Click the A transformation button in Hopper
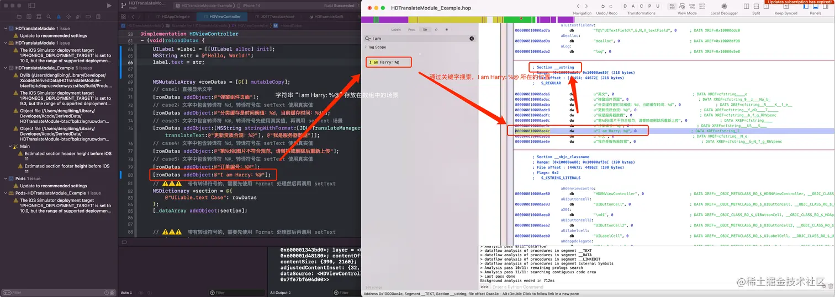This screenshot has width=835, height=297. tap(633, 6)
